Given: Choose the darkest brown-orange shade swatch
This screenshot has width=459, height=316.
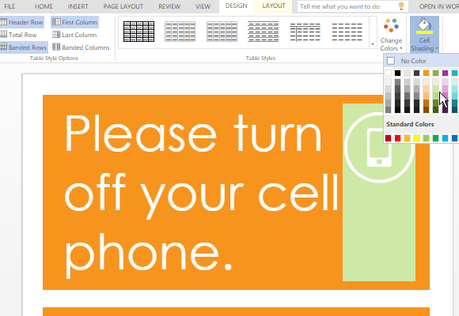Looking at the screenshot, I should (x=427, y=110).
